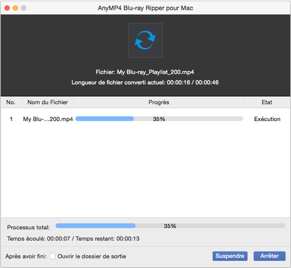Click the Nom du Fichier column header
291x268 pixels.
(x=48, y=102)
